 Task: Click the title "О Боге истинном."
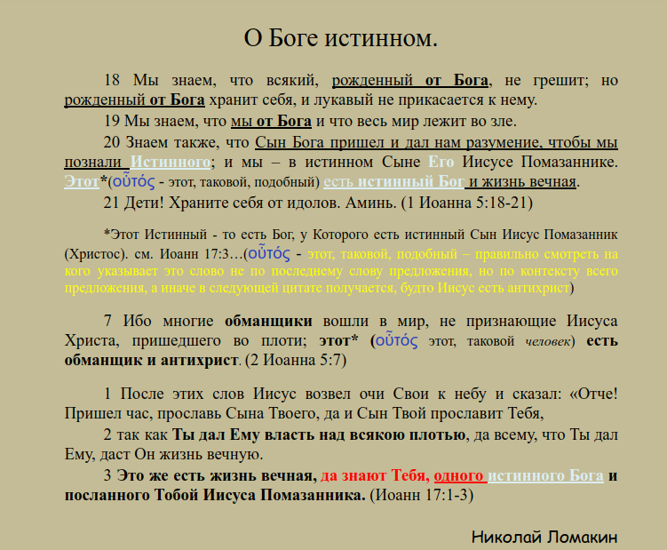tap(340, 39)
